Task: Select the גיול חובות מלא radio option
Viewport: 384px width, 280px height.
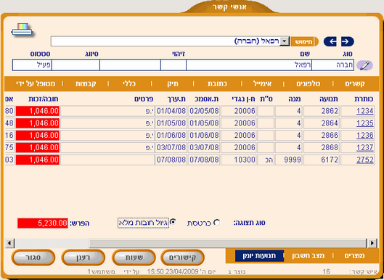Action: [173, 222]
